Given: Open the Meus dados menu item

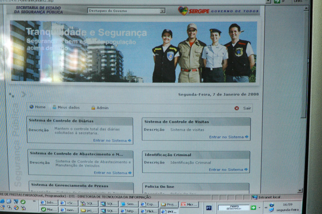Looking at the screenshot, I should pyautogui.click(x=66, y=107).
